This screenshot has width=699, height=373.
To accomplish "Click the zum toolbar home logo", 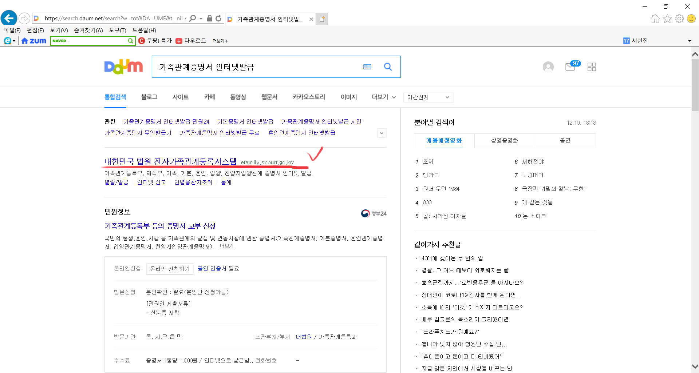I will (x=34, y=41).
